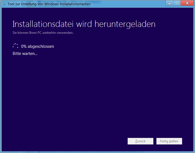Click the window title 'Tool zur Erstellung von Windows-Installationsmedien'
195x153 pixels.
(49, 4)
